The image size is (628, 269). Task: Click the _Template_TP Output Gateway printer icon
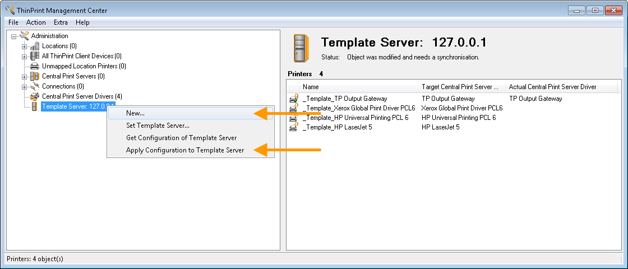tap(294, 99)
